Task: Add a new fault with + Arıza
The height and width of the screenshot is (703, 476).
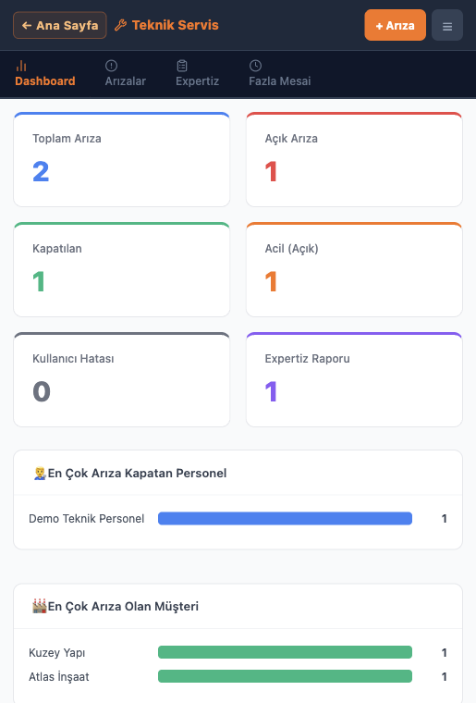Action: 395,25
